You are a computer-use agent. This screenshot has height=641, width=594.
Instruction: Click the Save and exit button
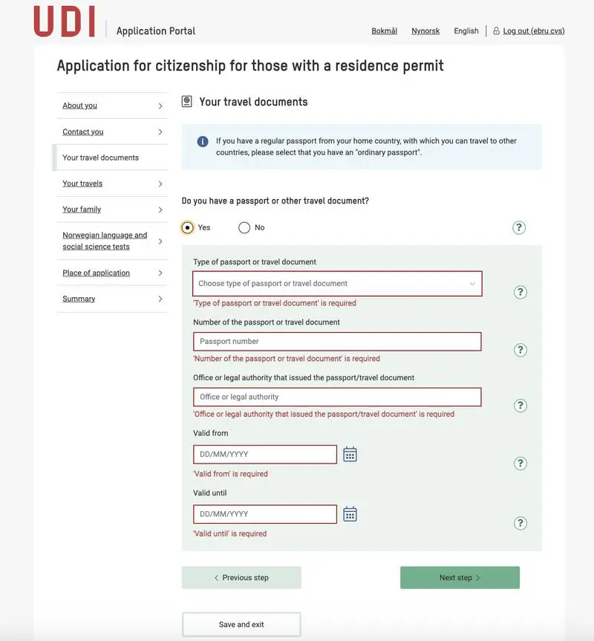[241, 625]
